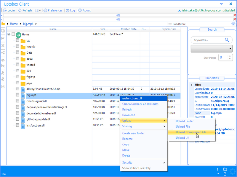Screen dimensions: 237x177
Task: Click the tzt folder icon
Action: pyautogui.click(x=23, y=41)
